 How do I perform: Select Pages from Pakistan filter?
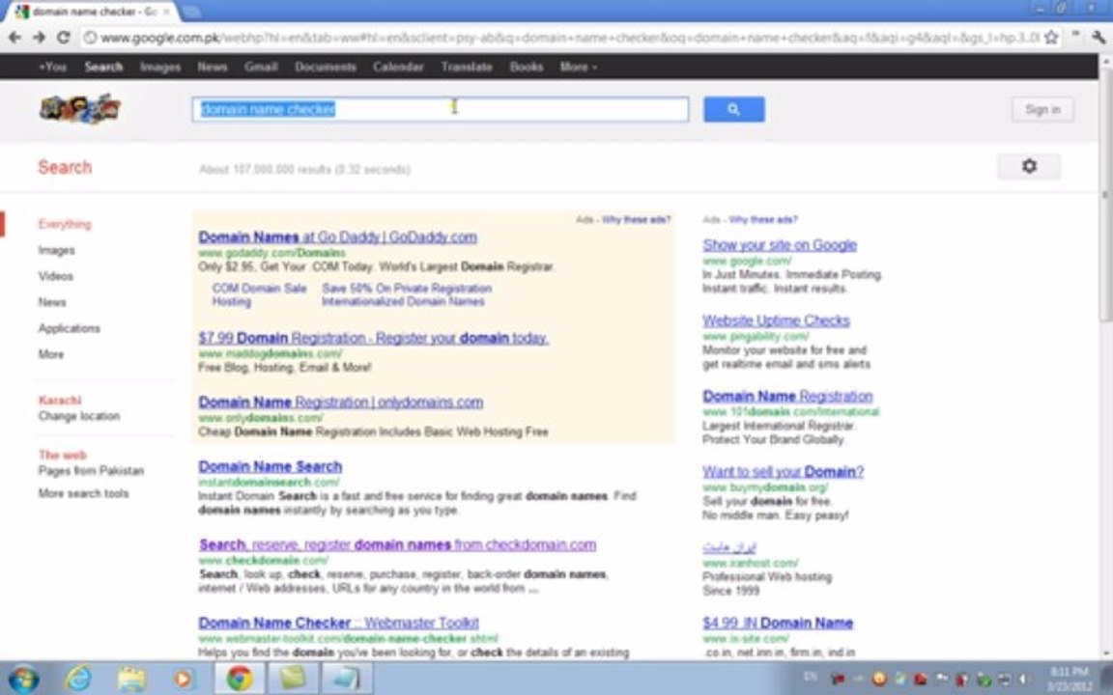(x=91, y=471)
